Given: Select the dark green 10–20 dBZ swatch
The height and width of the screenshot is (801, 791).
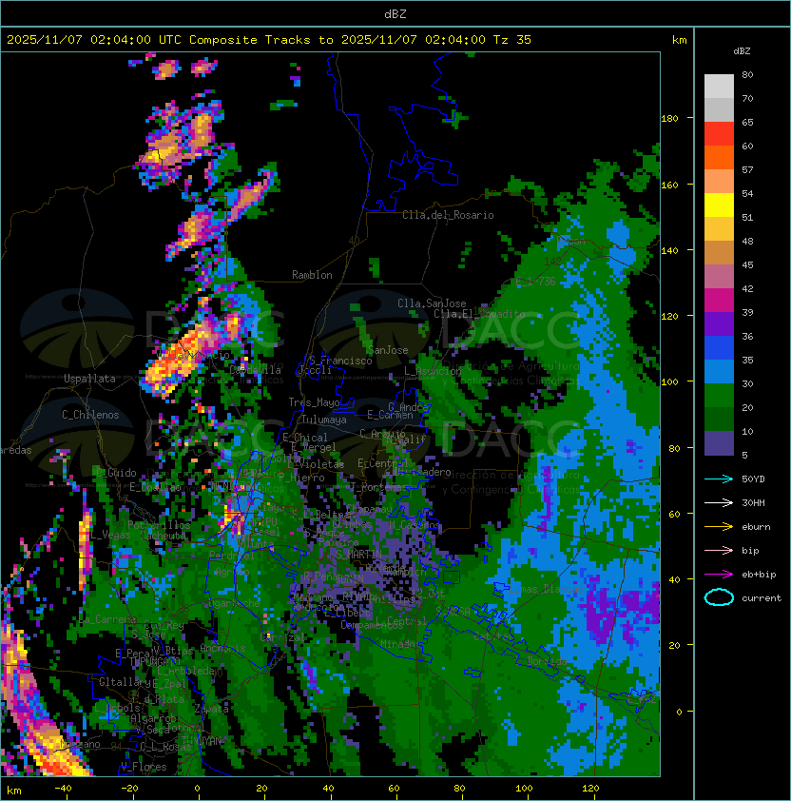Looking at the screenshot, I should pyautogui.click(x=719, y=419).
